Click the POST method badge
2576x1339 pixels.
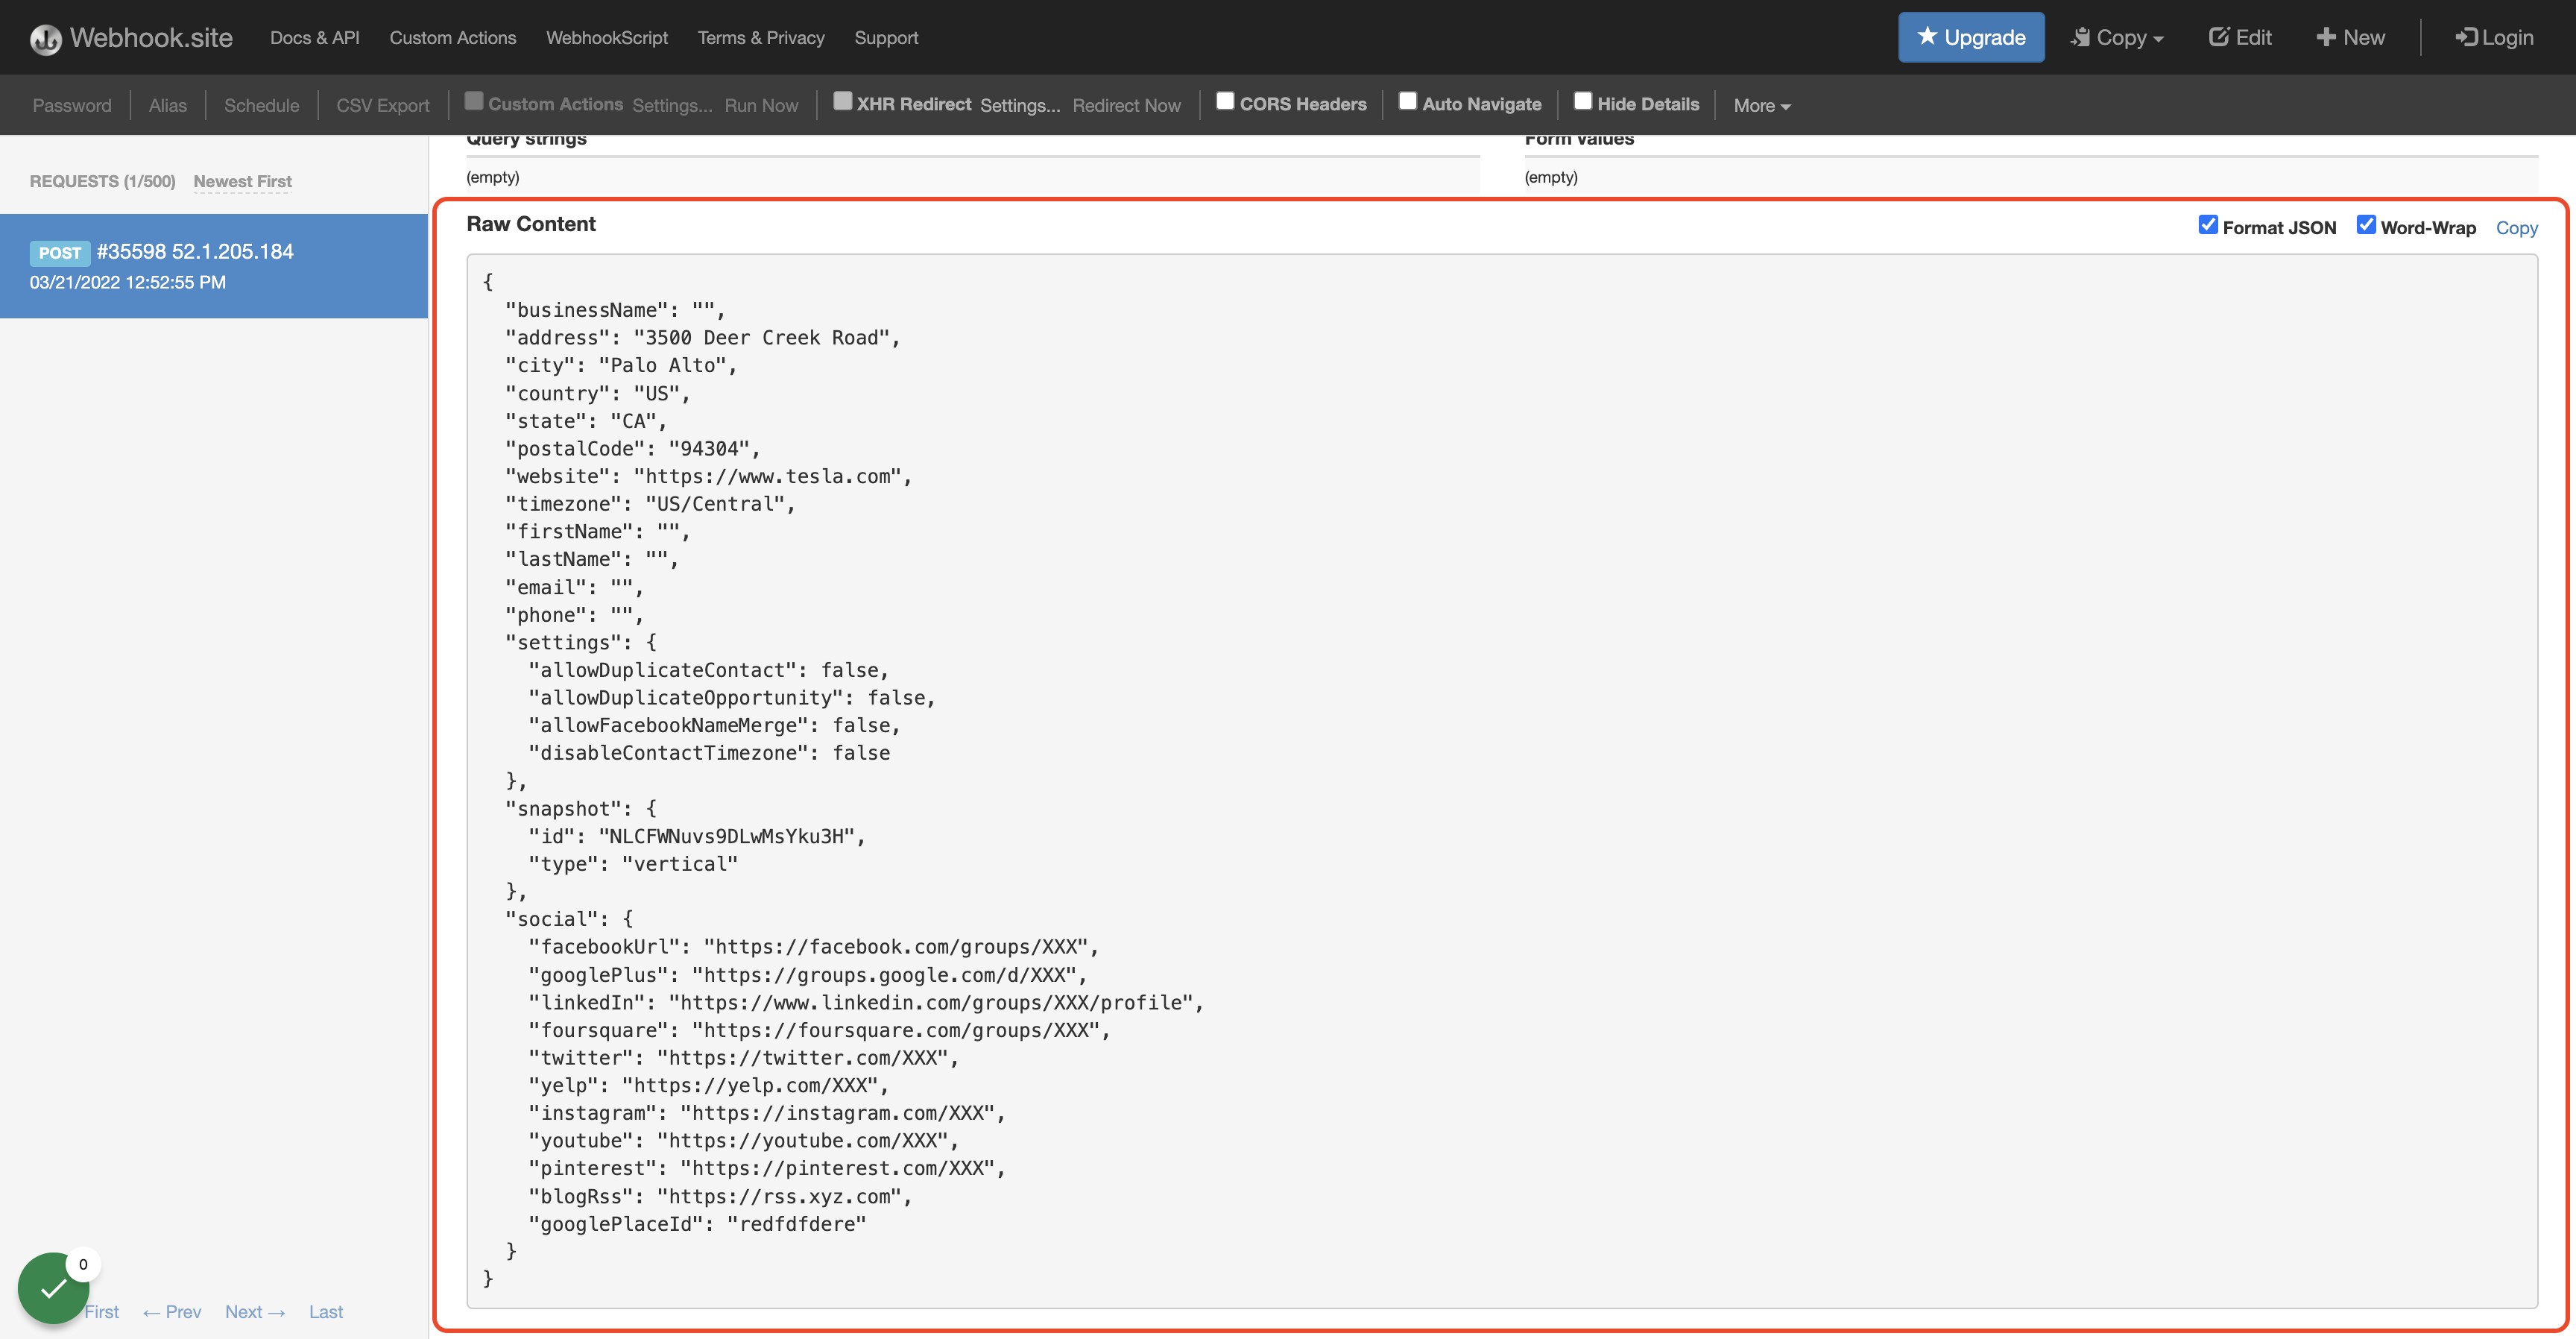pyautogui.click(x=59, y=253)
